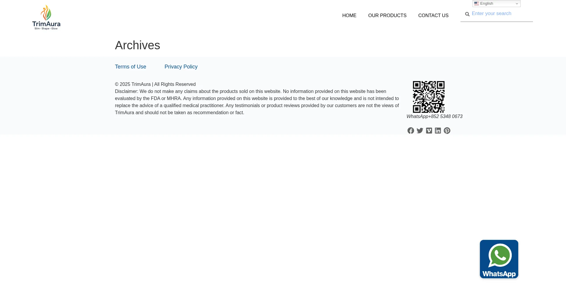Viewport: 566px width, 293px height.
Task: Select OUR PRODUCTS in navigation
Action: (x=387, y=15)
